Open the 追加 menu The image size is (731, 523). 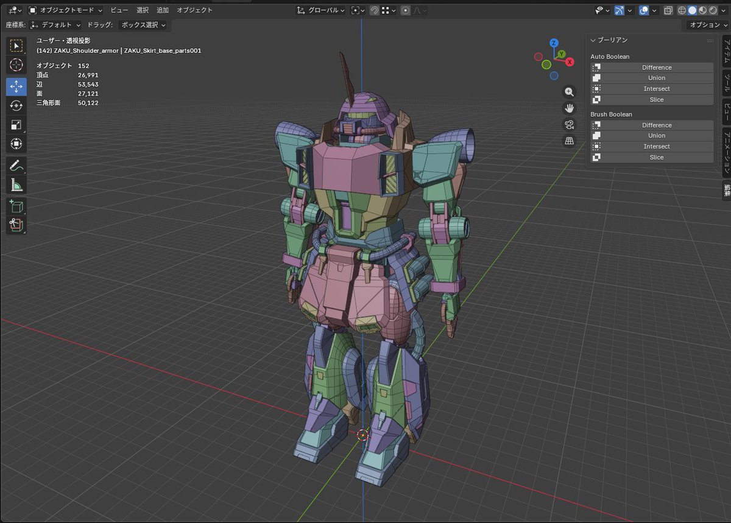[163, 10]
